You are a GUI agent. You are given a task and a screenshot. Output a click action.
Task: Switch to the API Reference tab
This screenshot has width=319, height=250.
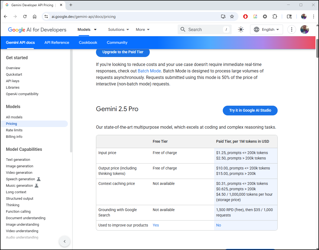pos(57,42)
